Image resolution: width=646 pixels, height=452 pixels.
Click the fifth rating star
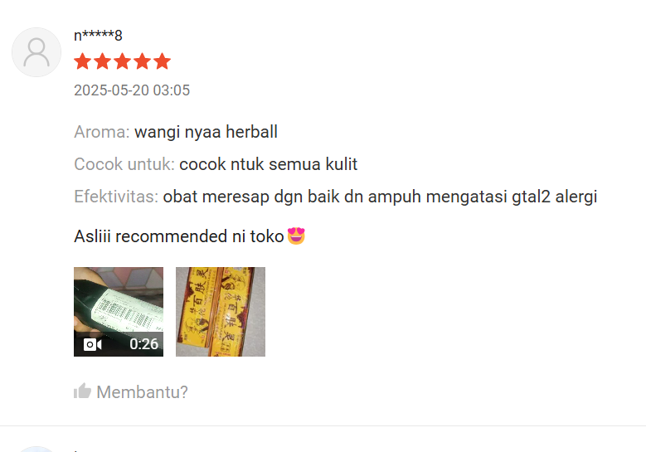click(162, 61)
